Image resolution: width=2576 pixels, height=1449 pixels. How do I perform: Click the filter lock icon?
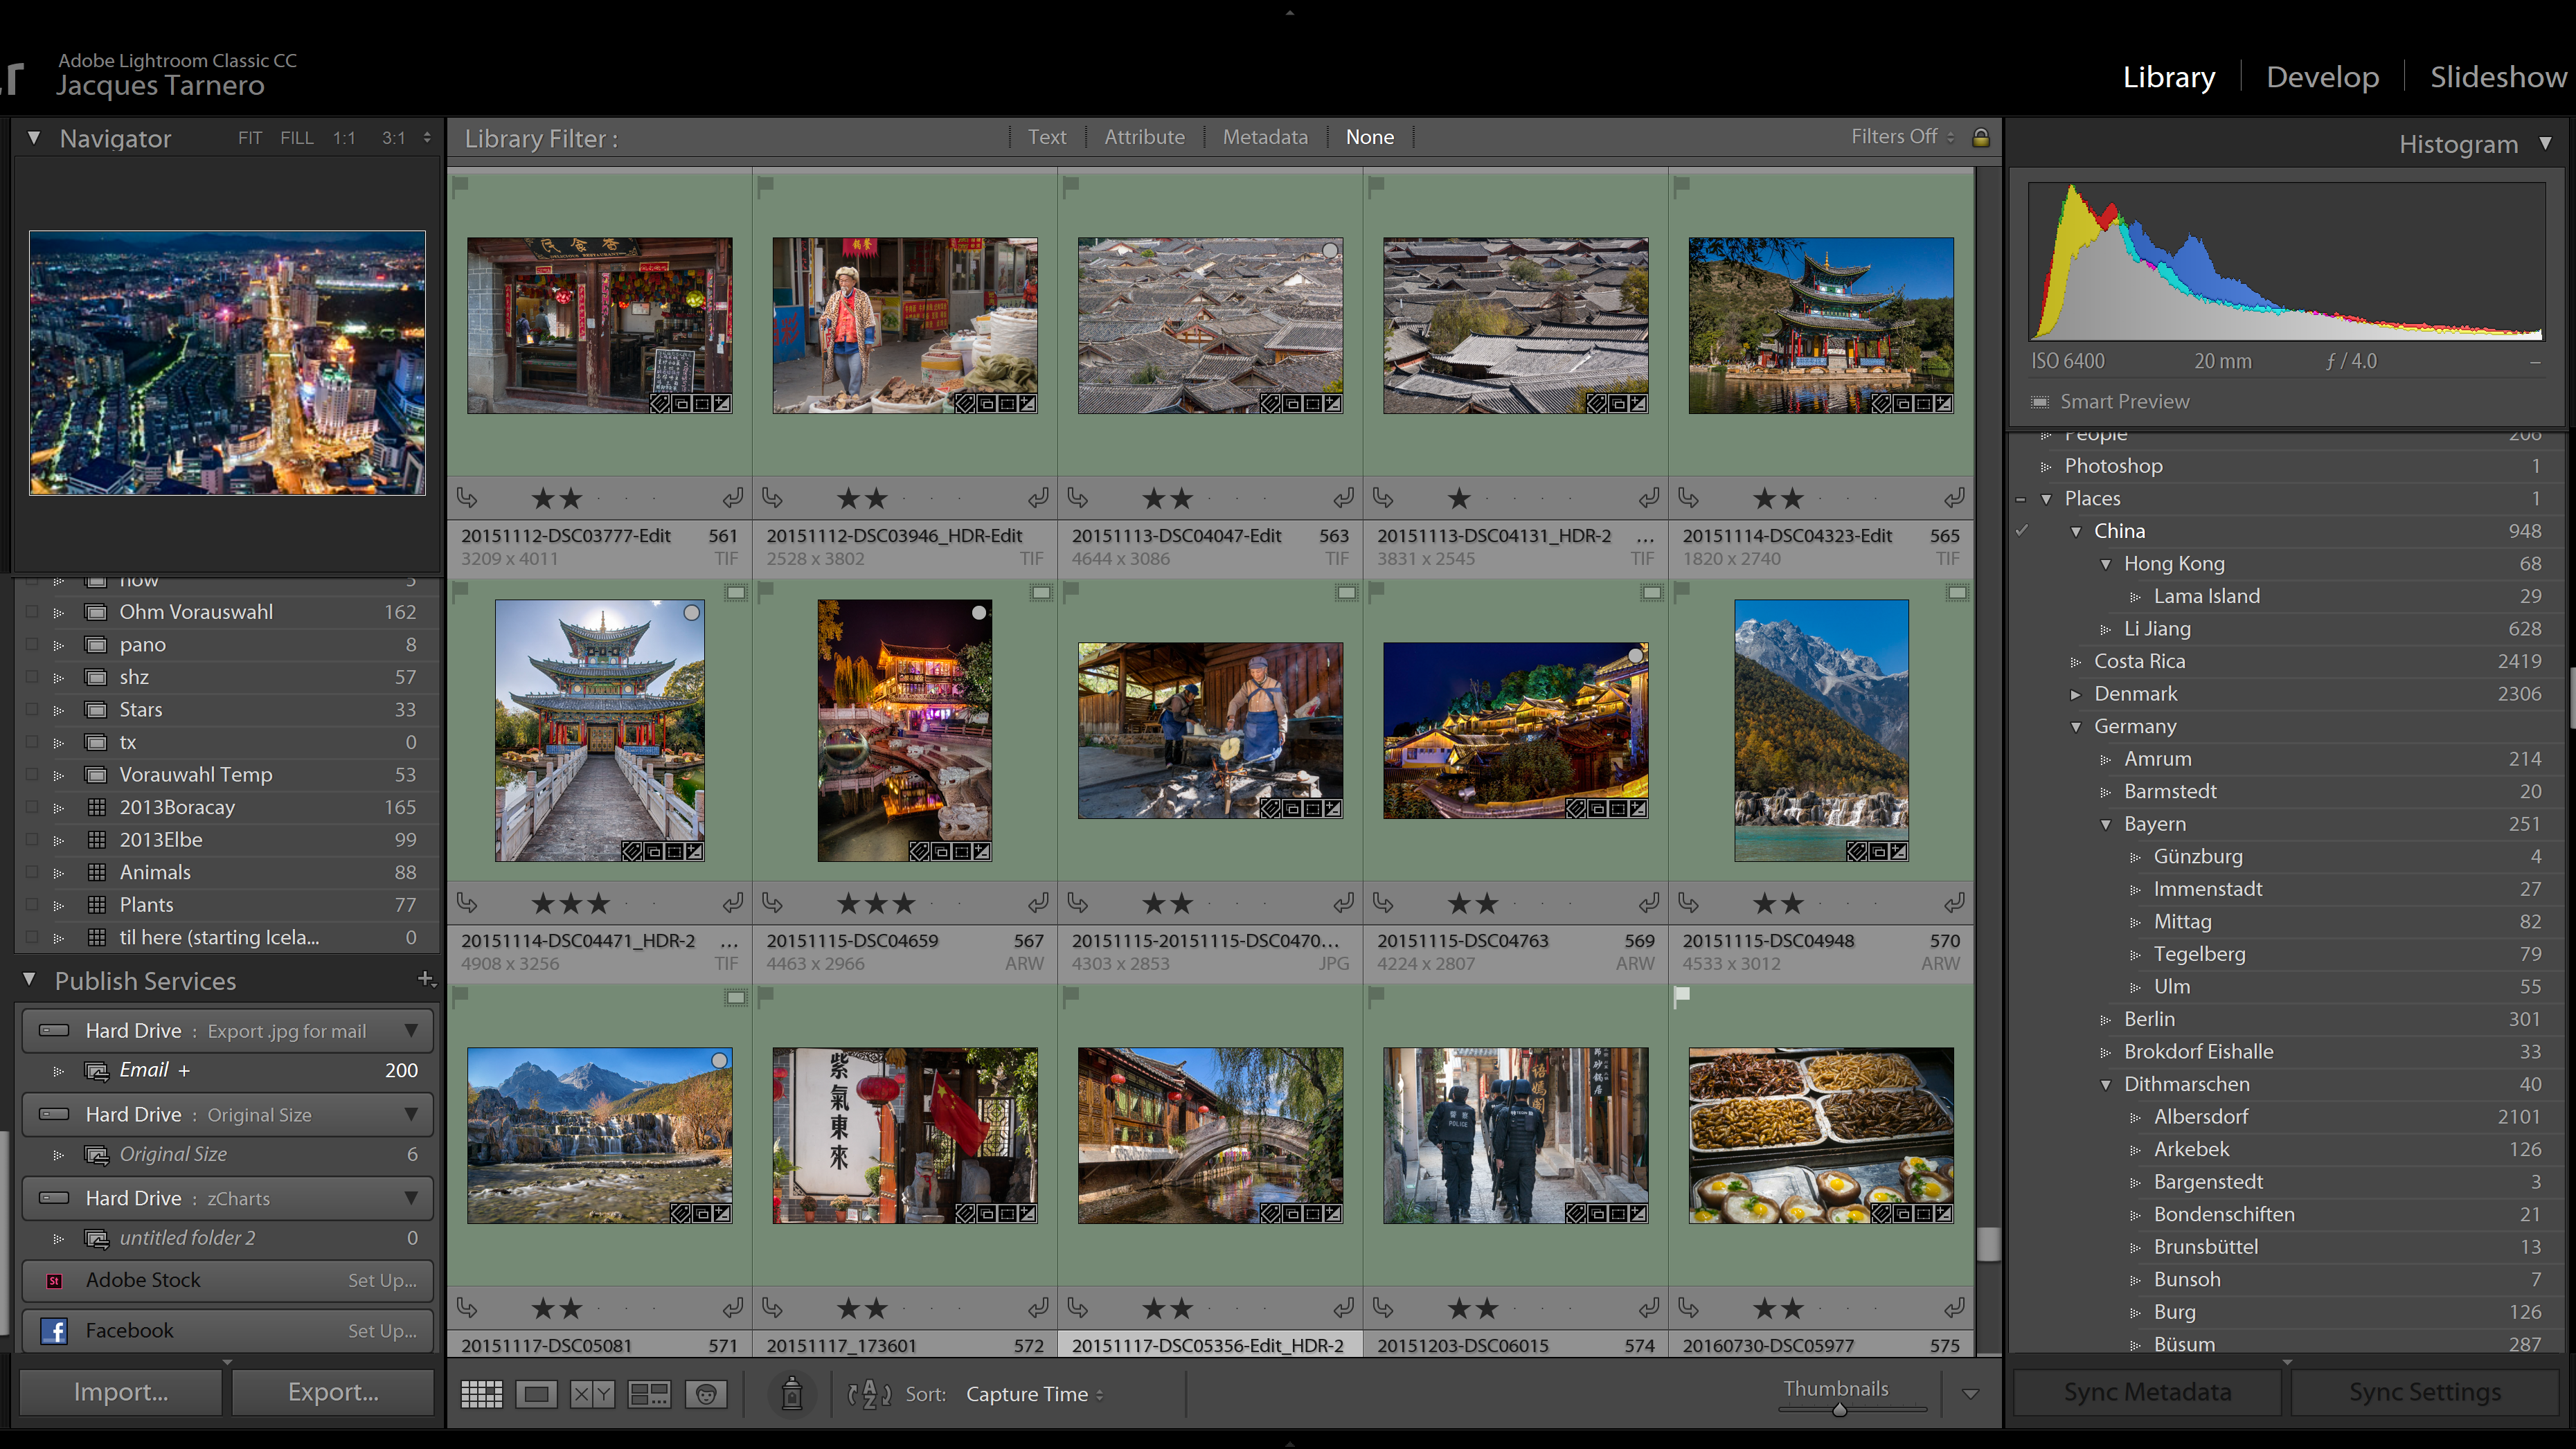coord(1980,137)
